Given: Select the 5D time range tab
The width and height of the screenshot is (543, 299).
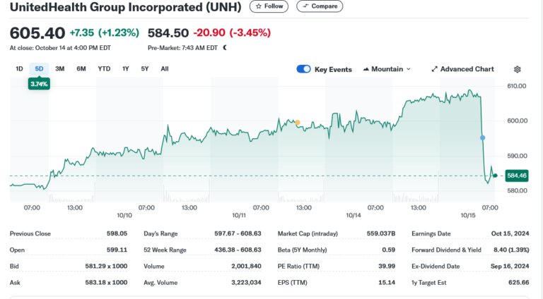Looking at the screenshot, I should pyautogui.click(x=39, y=68).
